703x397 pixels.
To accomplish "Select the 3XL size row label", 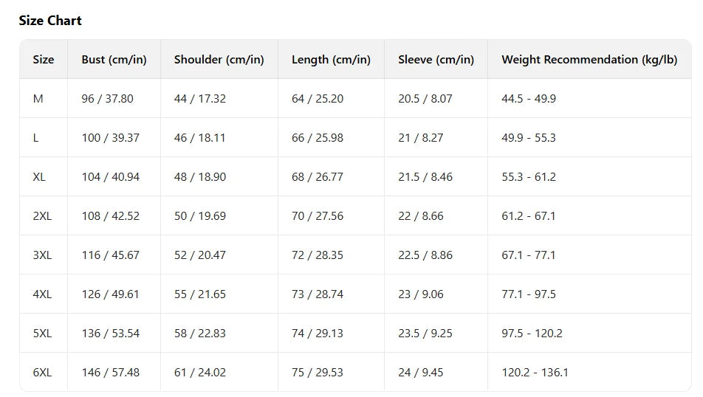I will point(42,255).
